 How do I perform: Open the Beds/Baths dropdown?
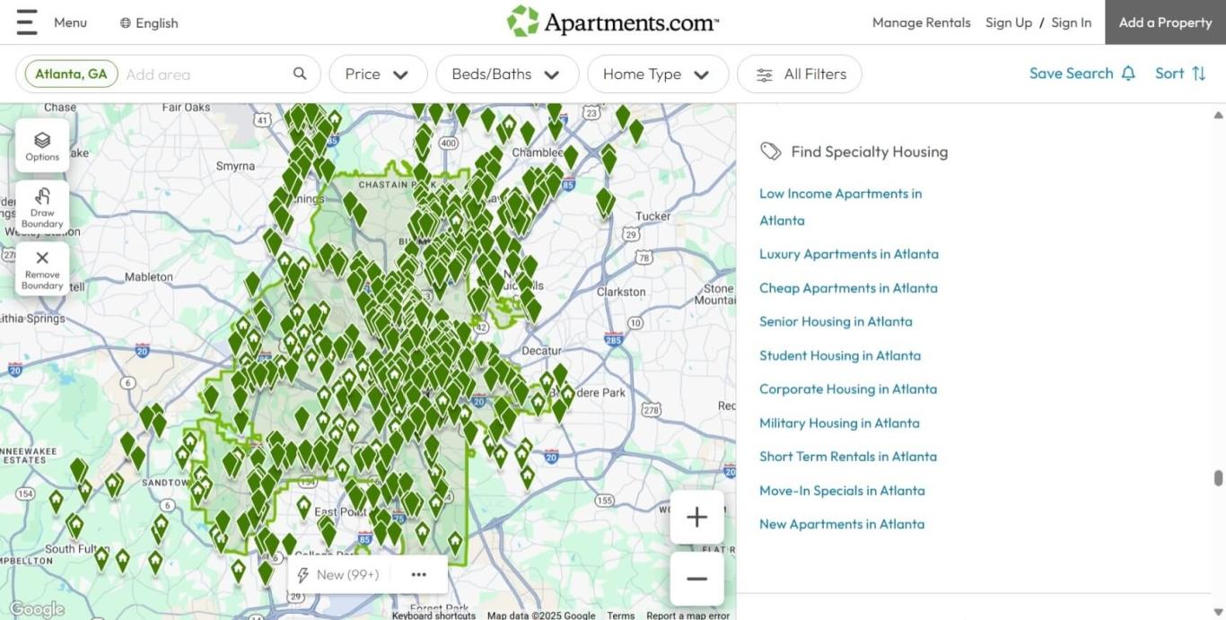coord(504,74)
